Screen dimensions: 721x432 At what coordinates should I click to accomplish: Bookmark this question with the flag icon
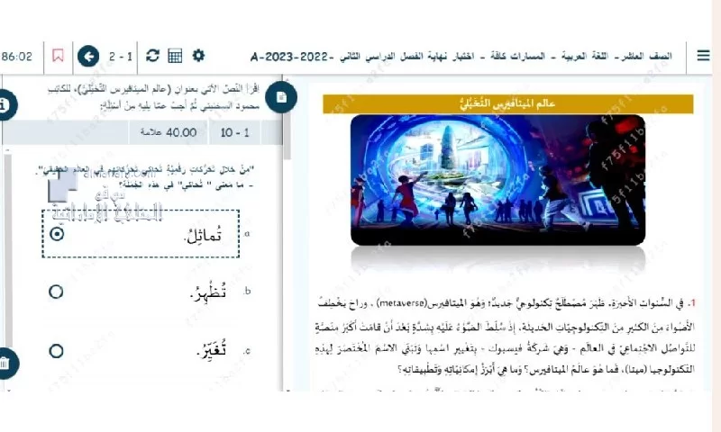[x=58, y=56]
